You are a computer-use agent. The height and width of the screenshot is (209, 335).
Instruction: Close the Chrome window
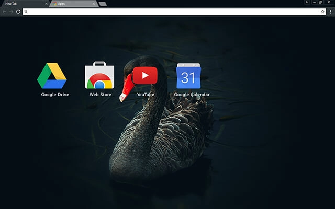point(329,2)
